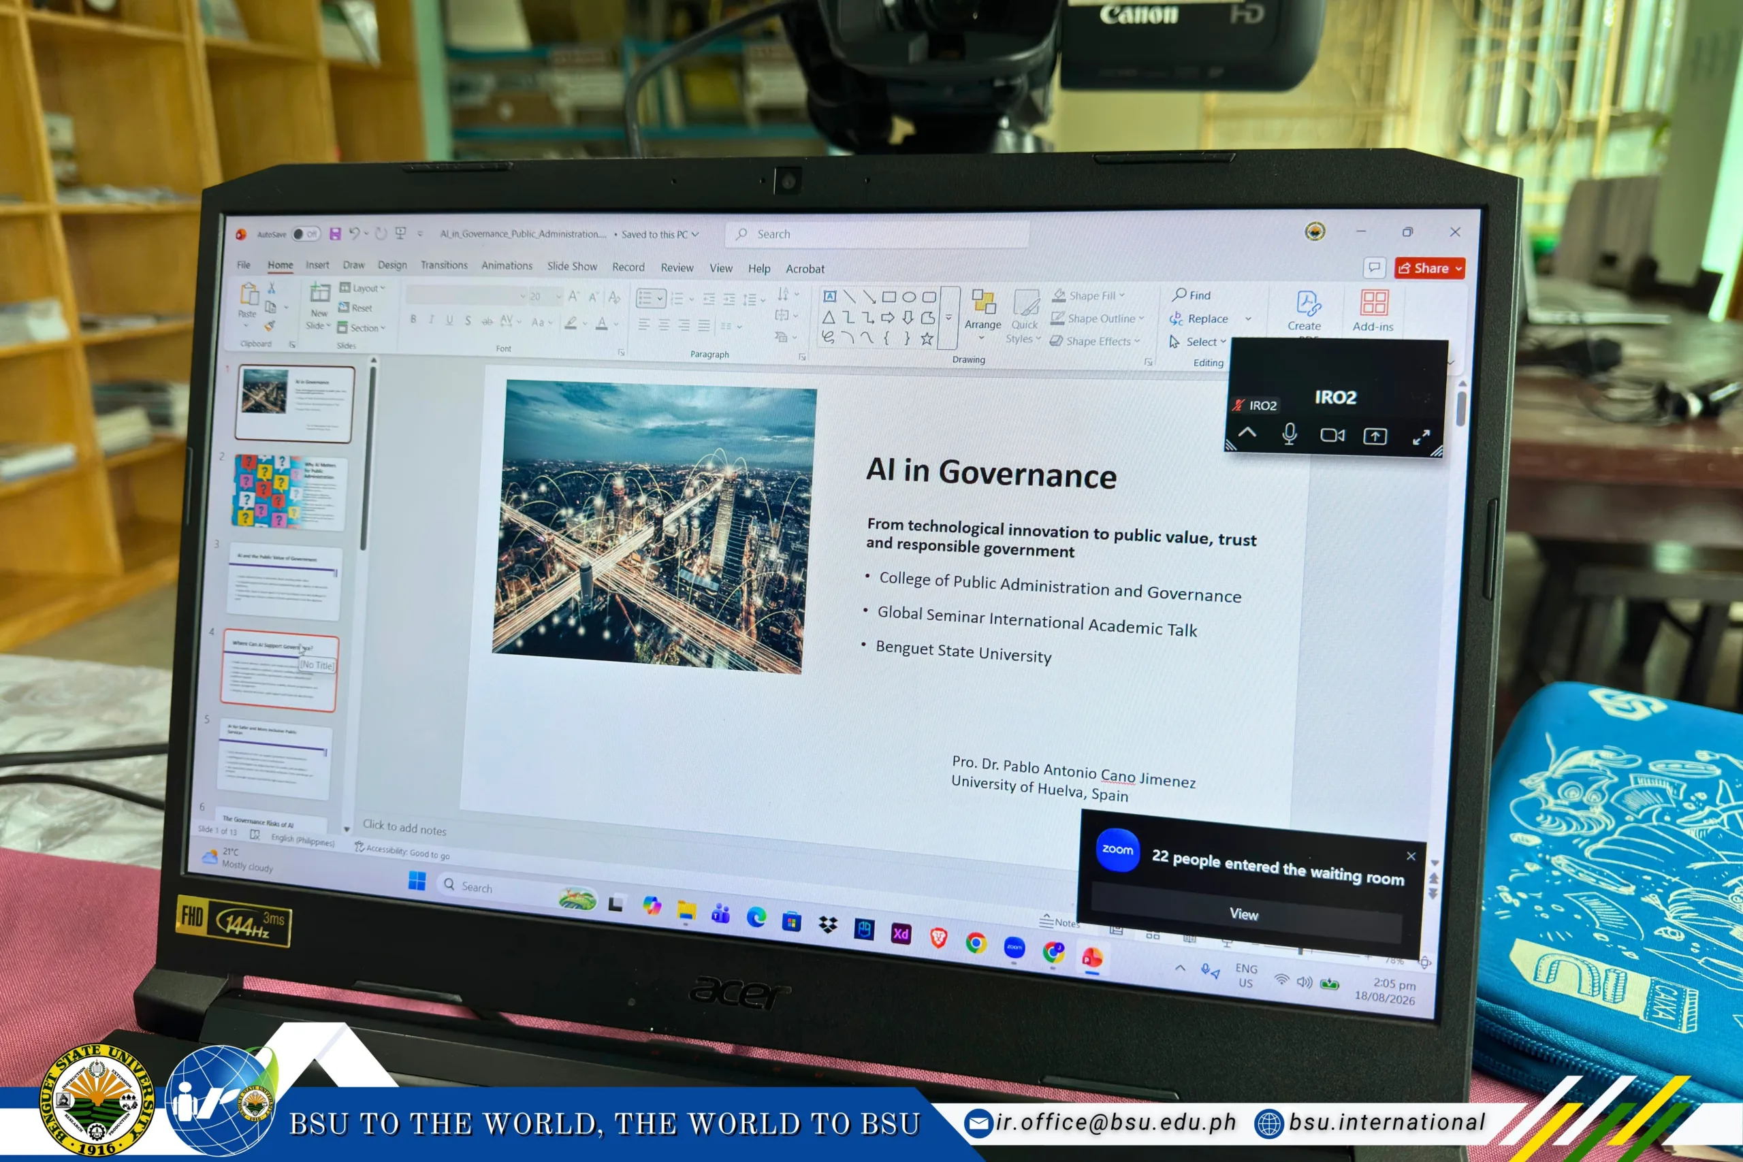Viewport: 1743px width, 1162px height.
Task: Click the Windows Start button
Action: (417, 880)
